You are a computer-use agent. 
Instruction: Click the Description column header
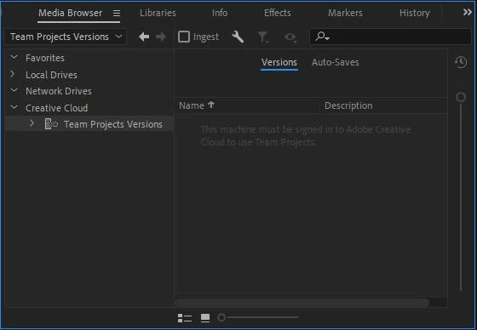click(348, 105)
